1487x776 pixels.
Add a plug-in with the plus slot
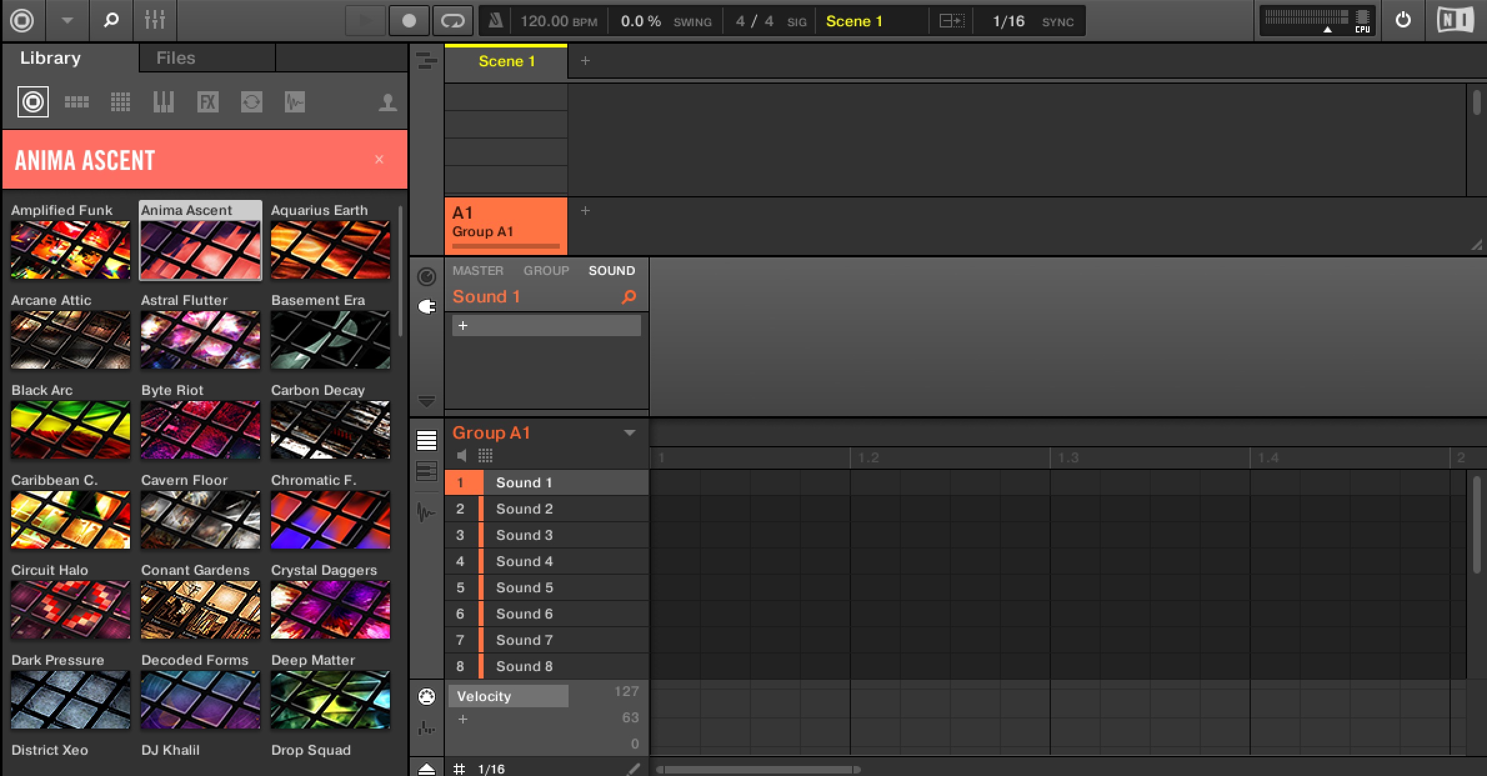(x=547, y=326)
